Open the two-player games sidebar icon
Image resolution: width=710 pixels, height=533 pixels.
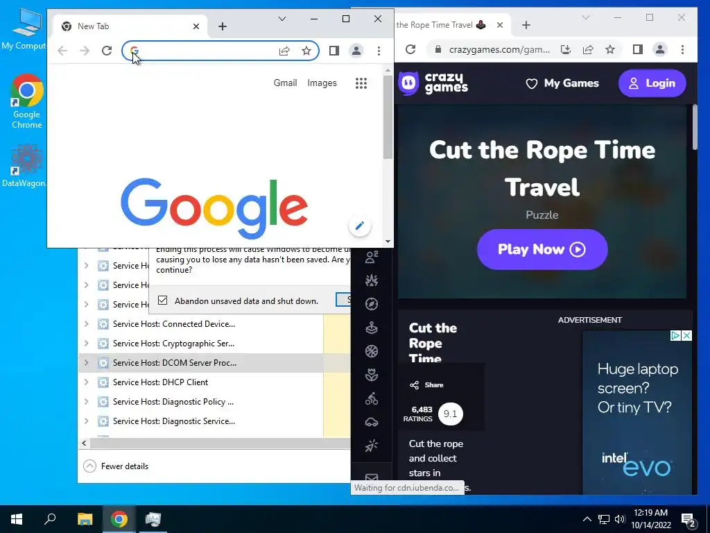click(372, 257)
